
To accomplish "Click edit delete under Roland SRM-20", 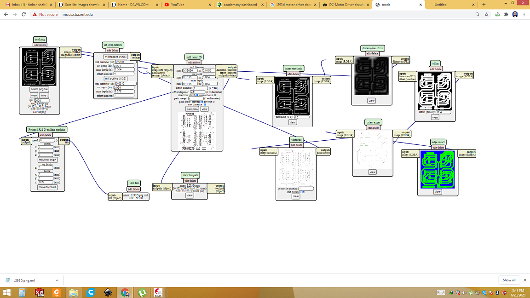I will [x=45, y=135].
